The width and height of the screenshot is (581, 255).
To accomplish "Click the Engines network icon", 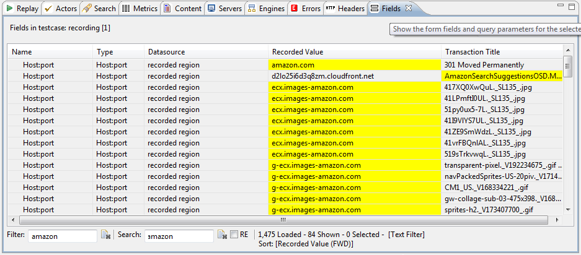I will pyautogui.click(x=252, y=9).
